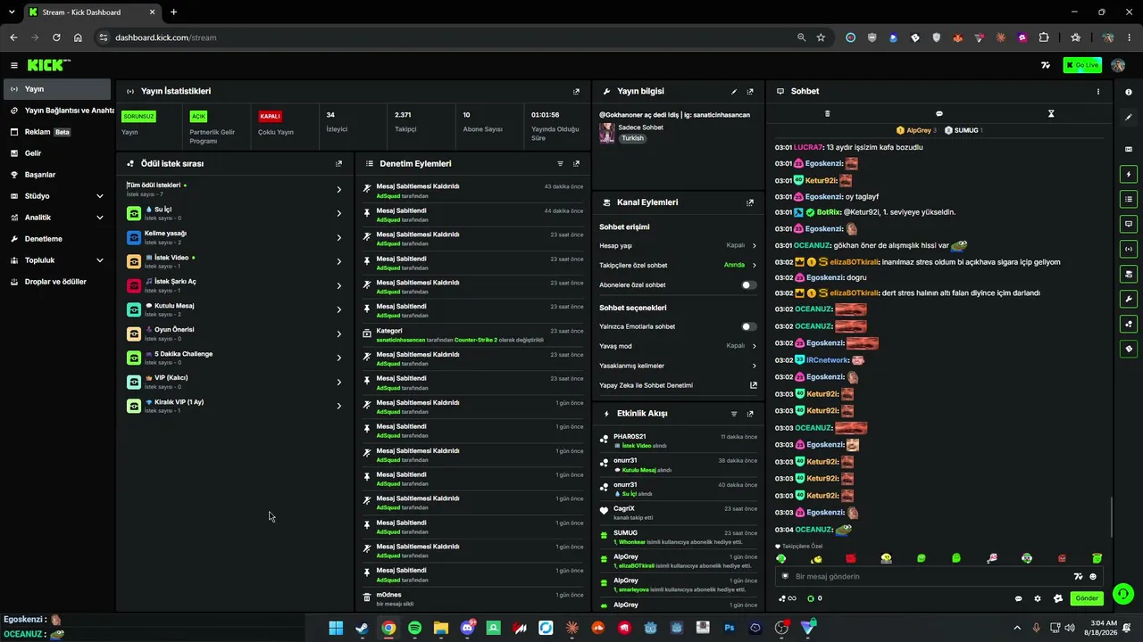The width and height of the screenshot is (1143, 642).
Task: Open Steam from the taskbar
Action: tap(362, 628)
